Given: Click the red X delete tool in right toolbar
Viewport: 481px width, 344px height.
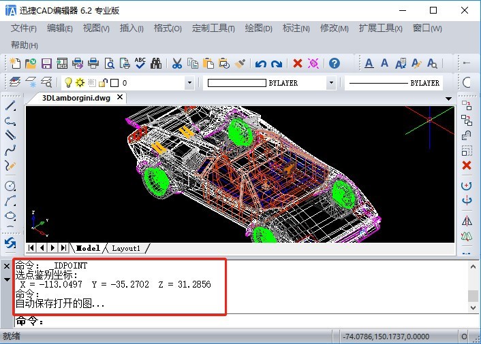Looking at the screenshot, I should point(467,165).
